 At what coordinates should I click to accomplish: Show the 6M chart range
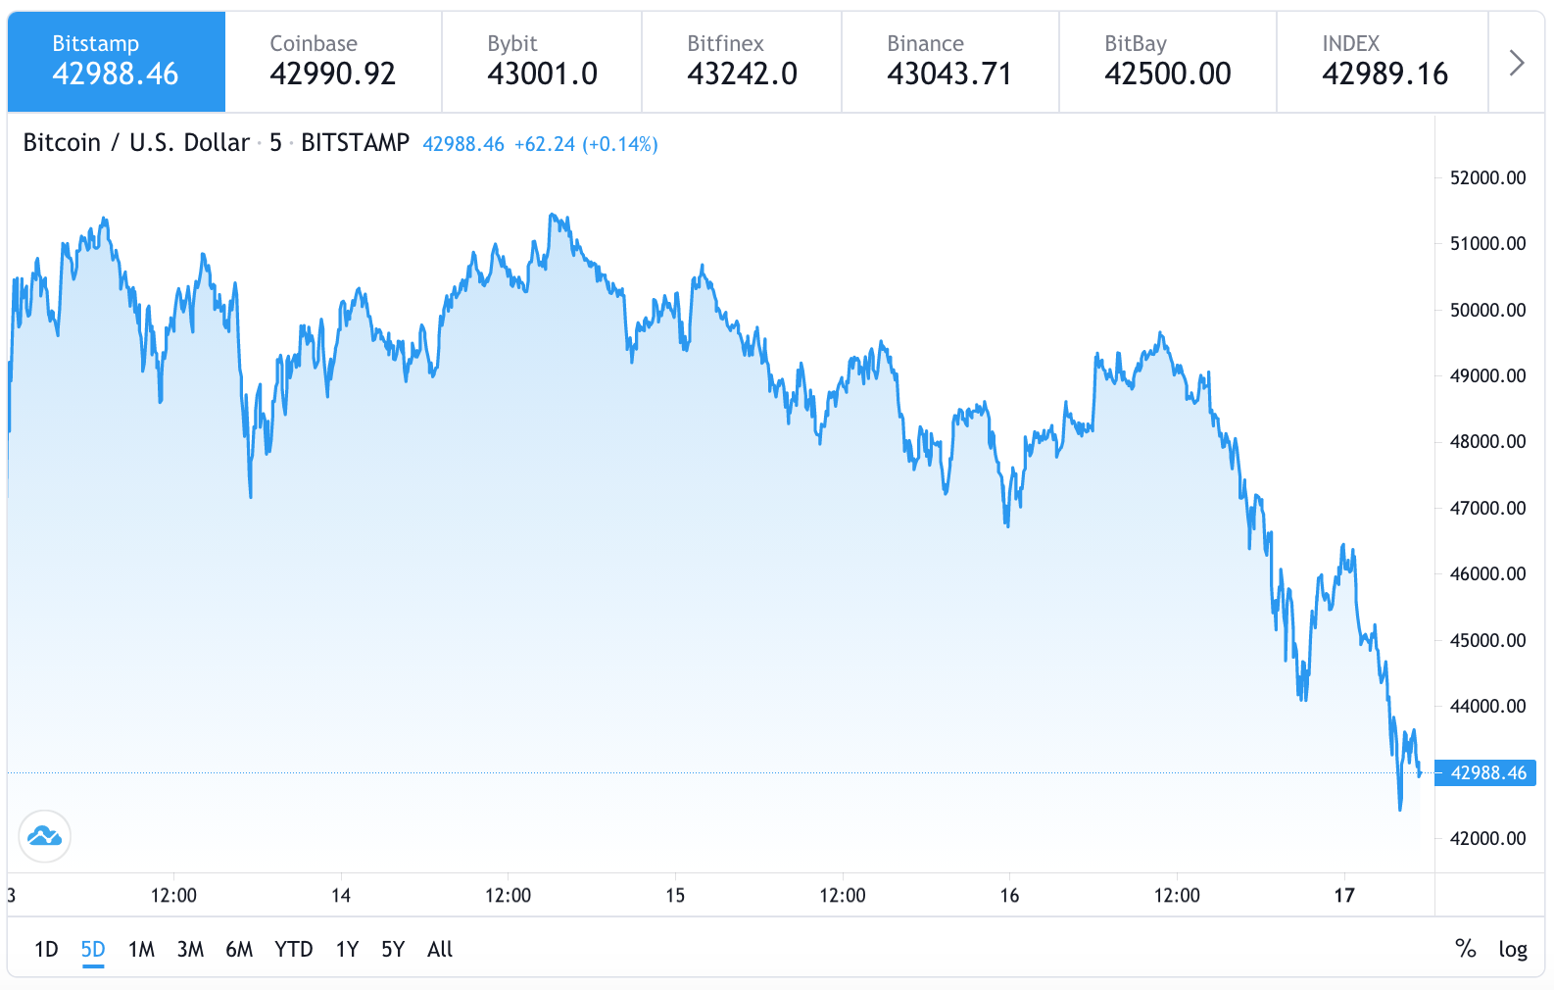point(239,949)
